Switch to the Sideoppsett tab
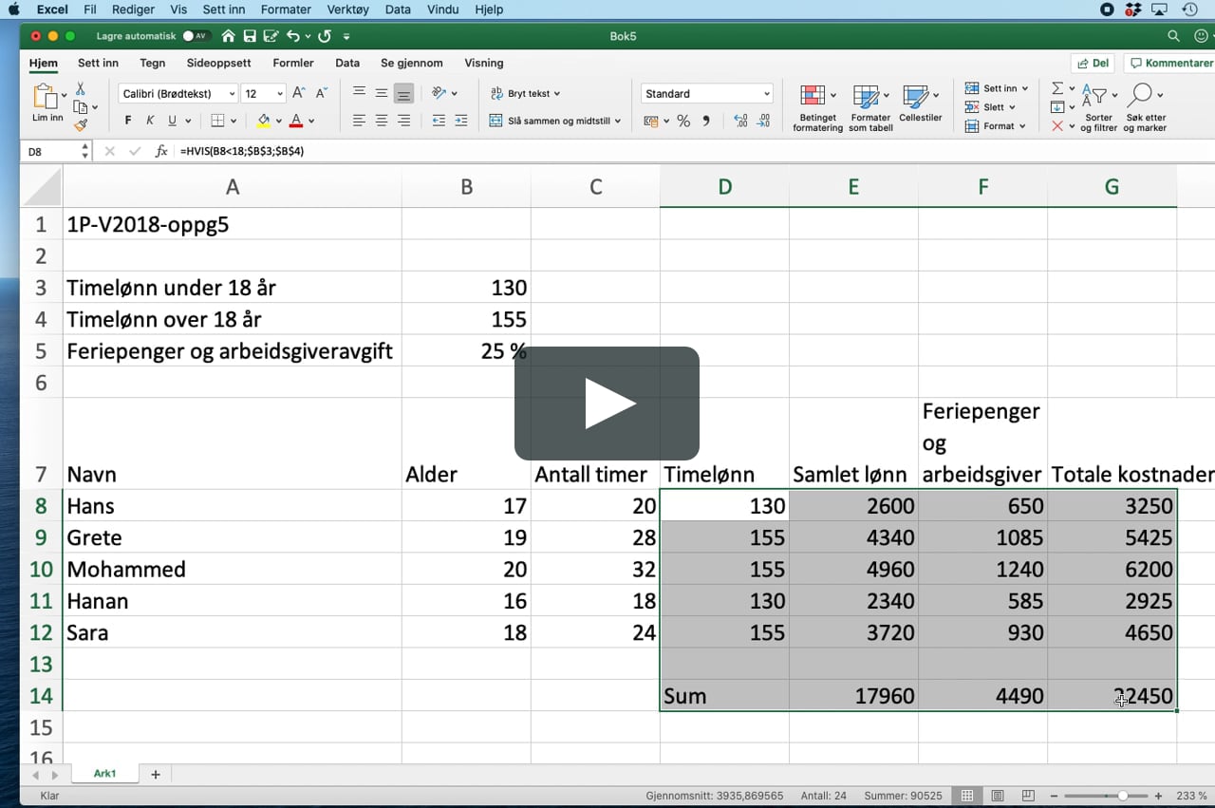The height and width of the screenshot is (808, 1215). pyautogui.click(x=219, y=63)
